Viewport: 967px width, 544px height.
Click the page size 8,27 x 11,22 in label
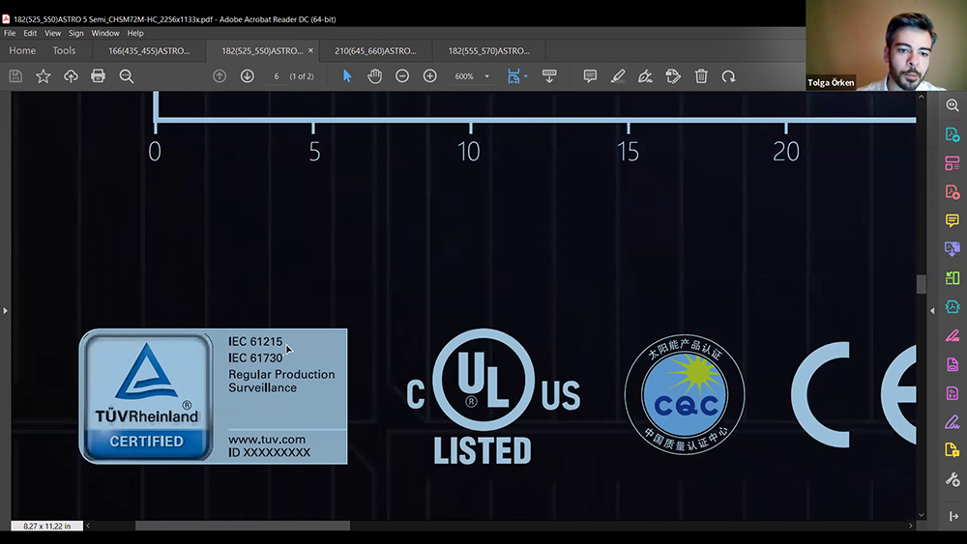(46, 526)
